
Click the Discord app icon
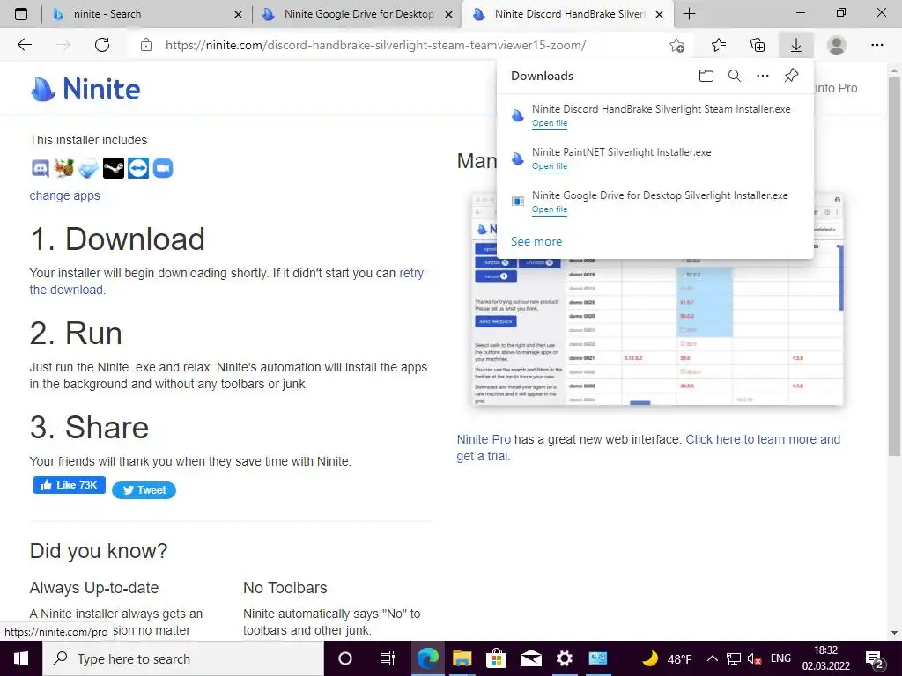point(40,168)
